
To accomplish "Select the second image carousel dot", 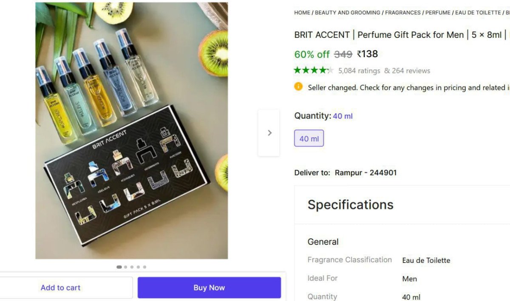I will coord(126,267).
